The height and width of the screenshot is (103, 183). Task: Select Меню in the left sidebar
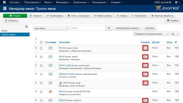pos(4,31)
